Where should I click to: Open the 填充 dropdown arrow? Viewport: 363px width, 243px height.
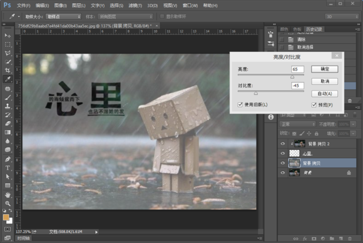pyautogui.click(x=353, y=134)
